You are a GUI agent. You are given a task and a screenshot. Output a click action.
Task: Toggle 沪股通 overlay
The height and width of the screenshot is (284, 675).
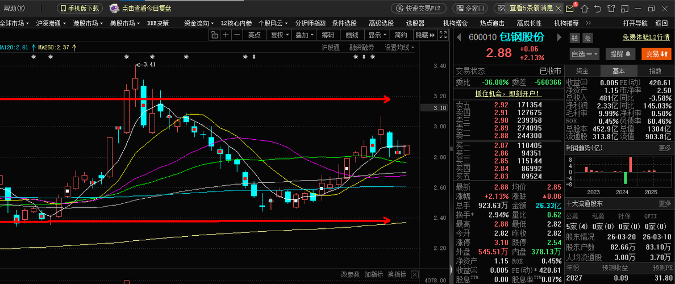331,47
